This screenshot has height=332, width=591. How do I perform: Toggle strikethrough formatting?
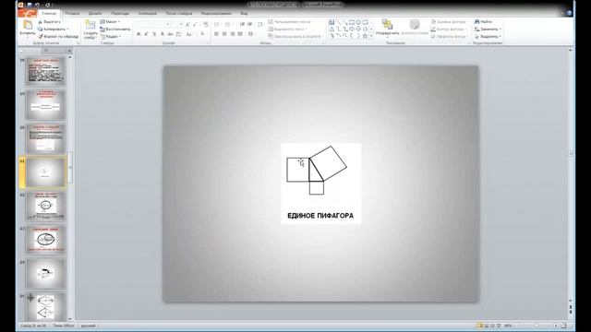(x=170, y=34)
